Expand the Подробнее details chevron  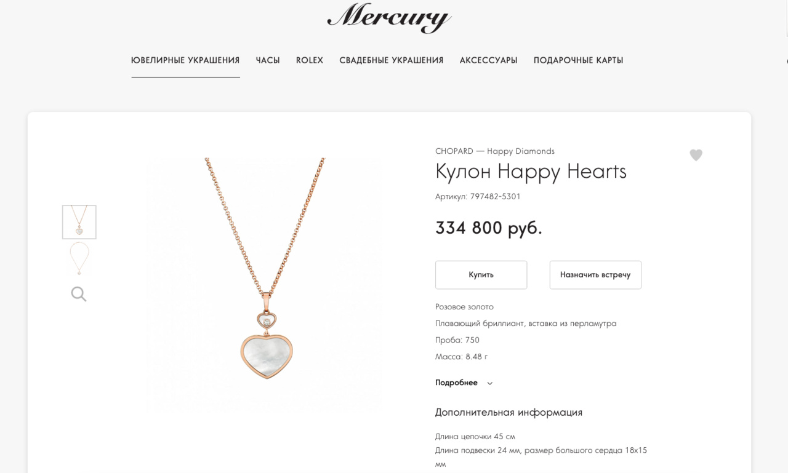tap(490, 383)
